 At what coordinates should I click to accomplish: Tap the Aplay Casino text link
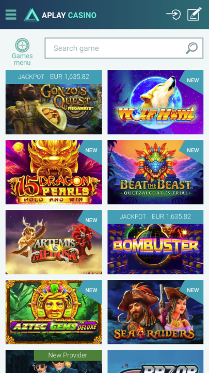click(x=69, y=15)
